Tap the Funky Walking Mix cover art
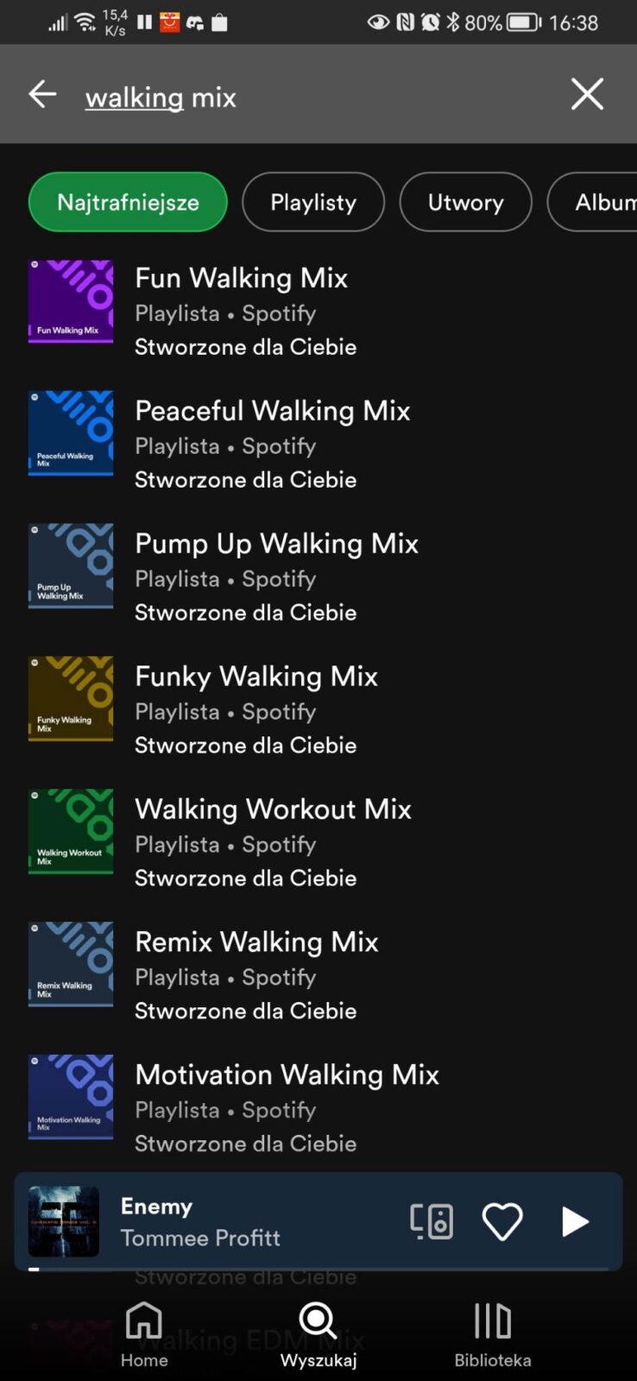Viewport: 637px width, 1381px height. (x=71, y=699)
